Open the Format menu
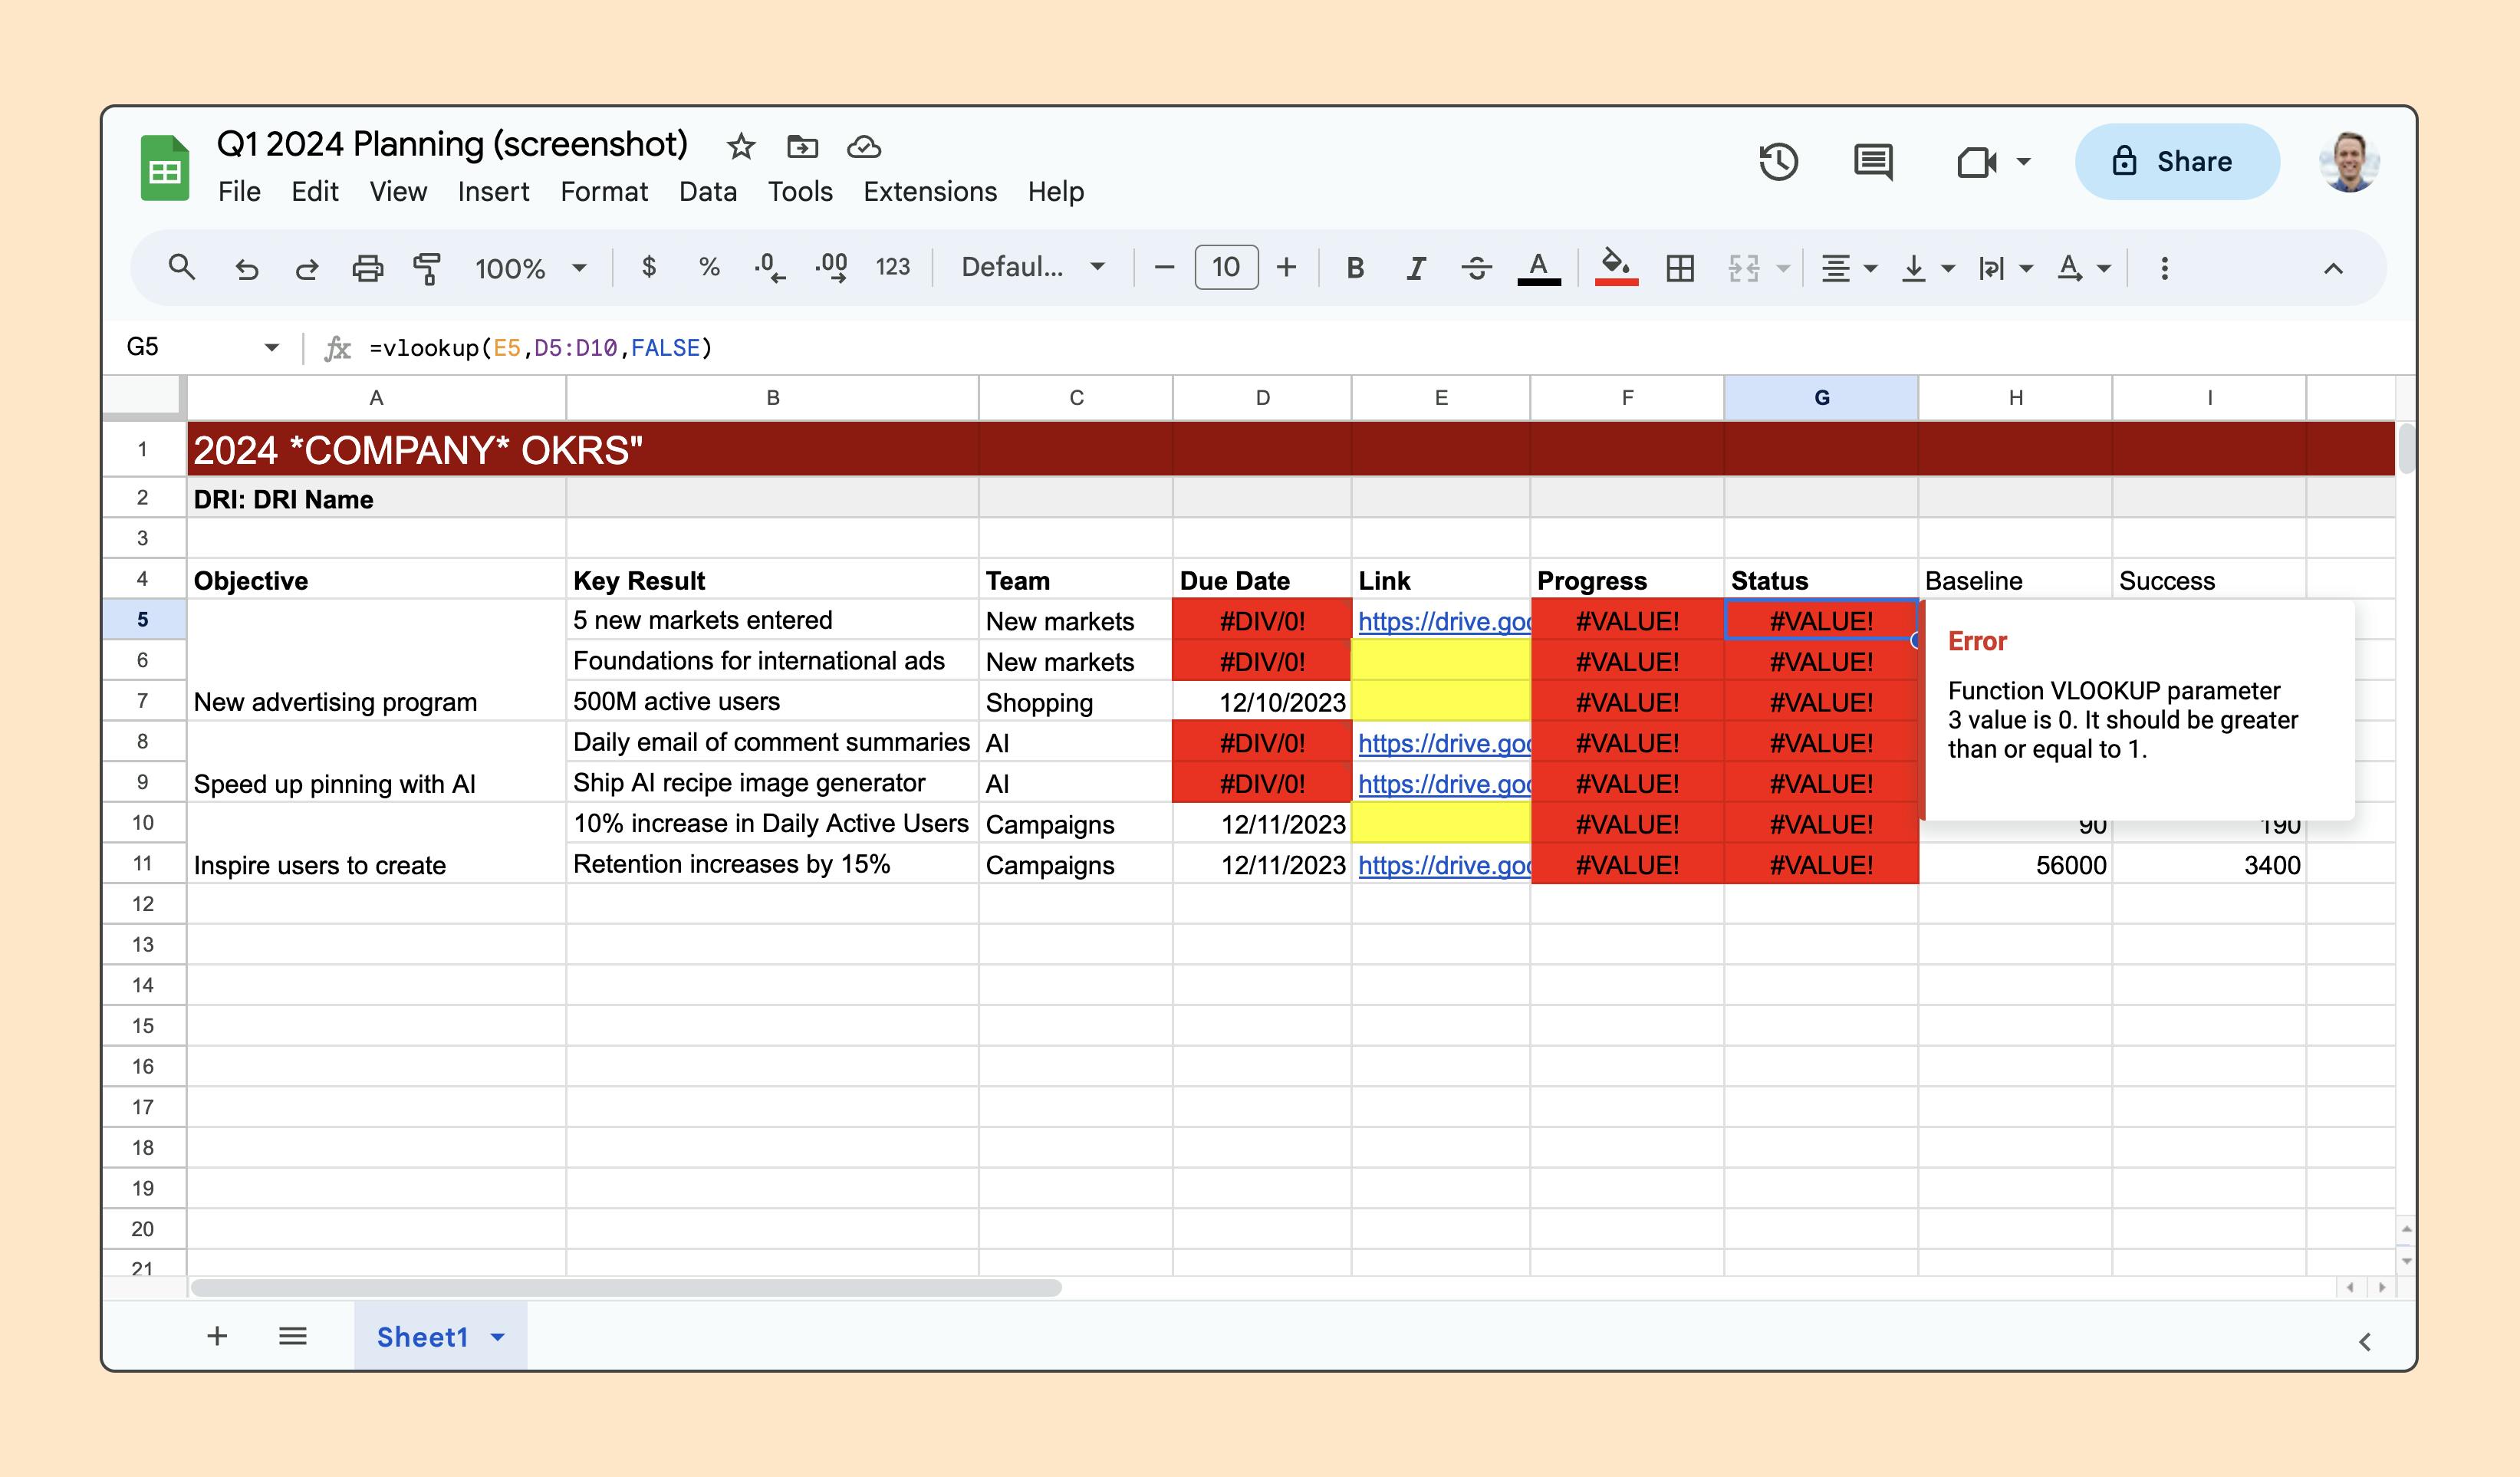 click(x=605, y=191)
